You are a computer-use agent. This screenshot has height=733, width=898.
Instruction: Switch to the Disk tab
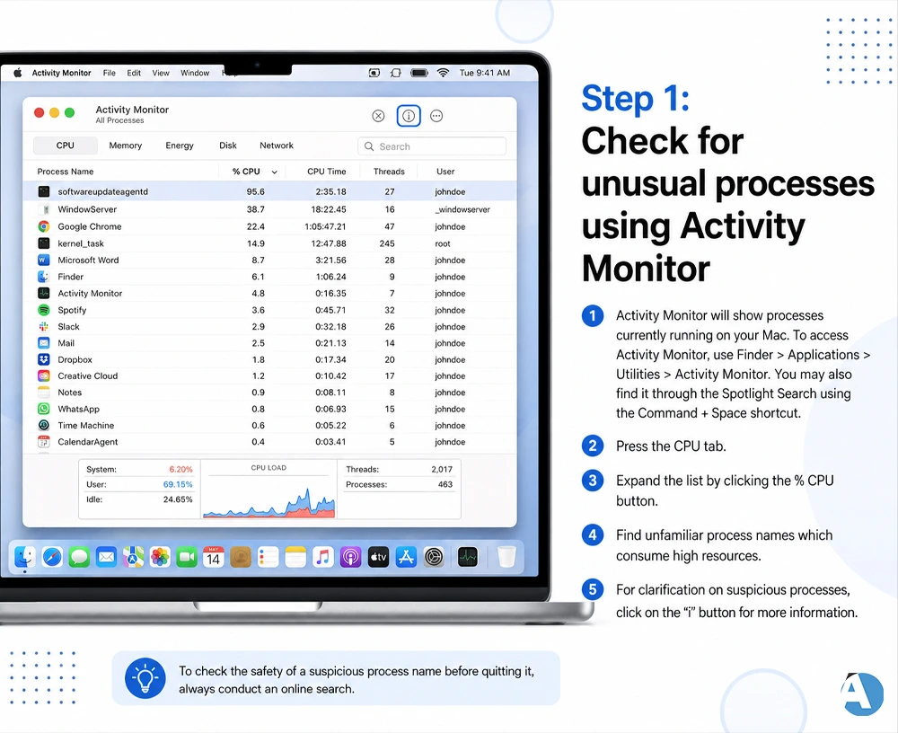[x=228, y=146]
